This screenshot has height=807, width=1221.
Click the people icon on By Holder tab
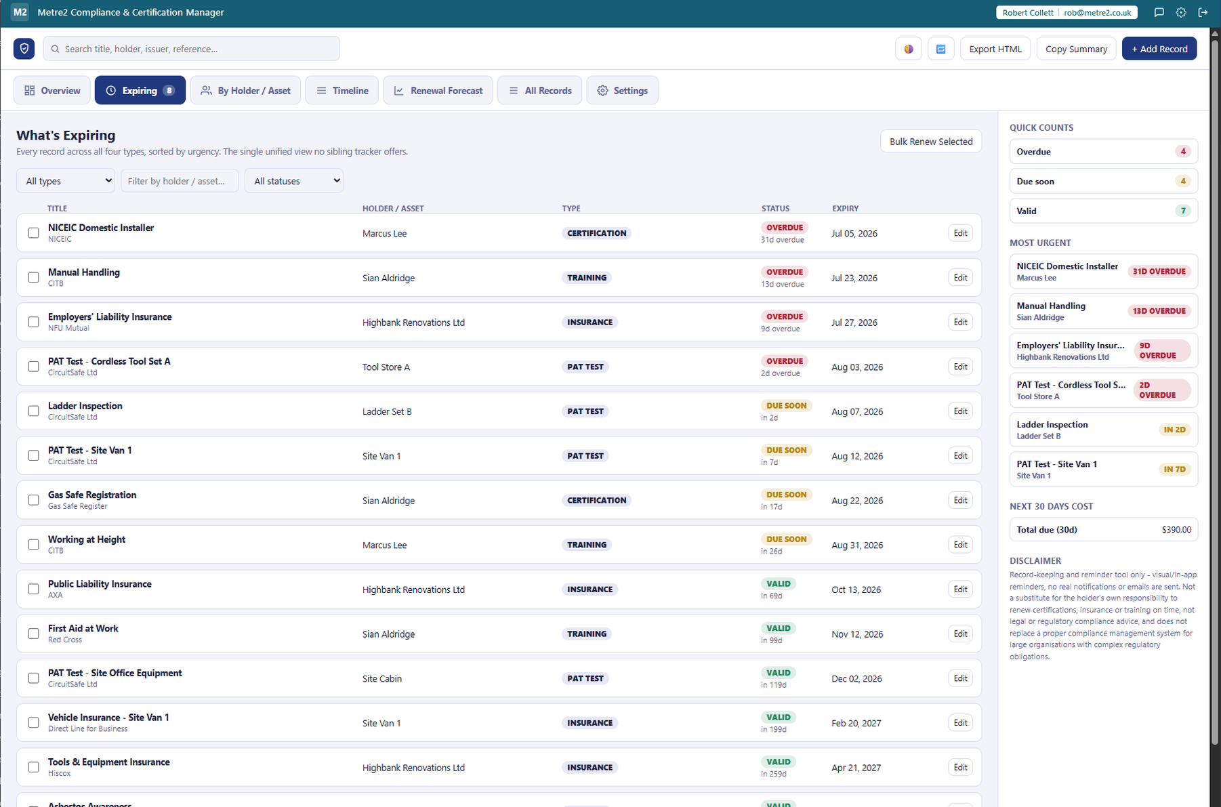click(x=207, y=90)
